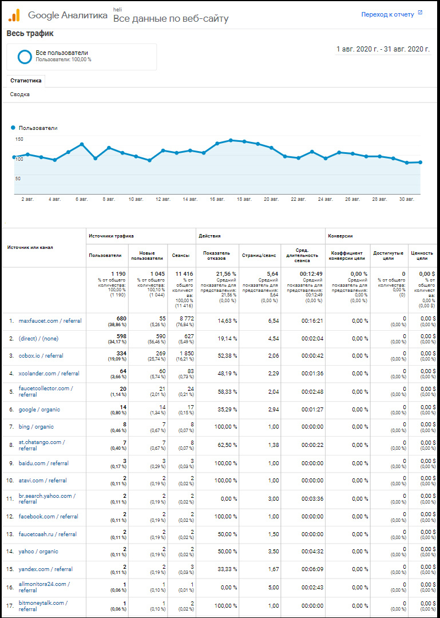Open the google / organic source link
This screenshot has height=618, width=440.
(39, 410)
